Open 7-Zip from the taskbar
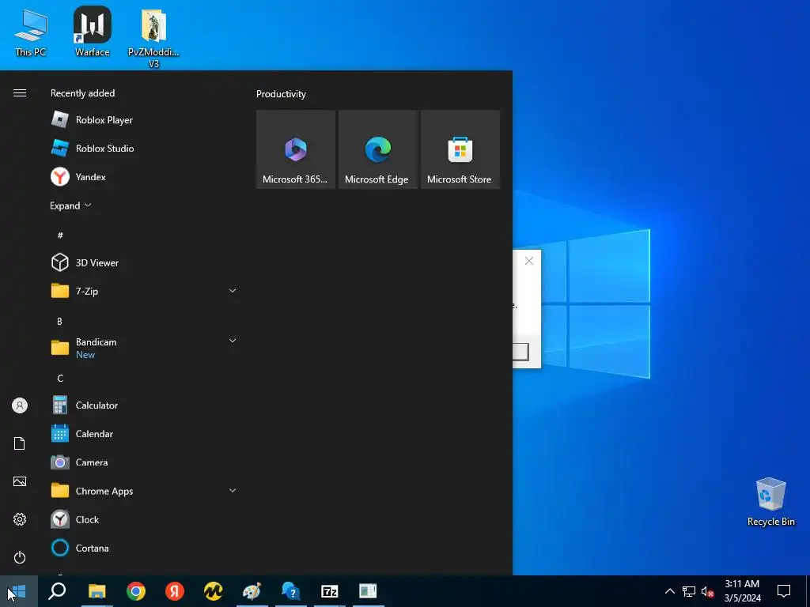 click(x=330, y=591)
